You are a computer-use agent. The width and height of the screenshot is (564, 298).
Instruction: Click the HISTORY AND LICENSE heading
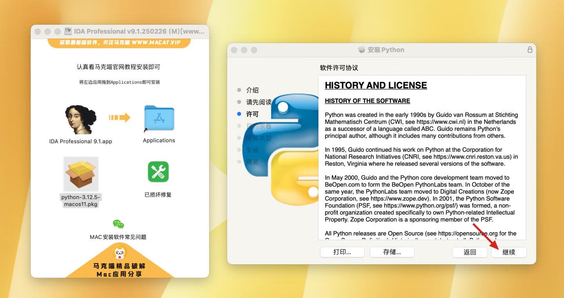376,85
